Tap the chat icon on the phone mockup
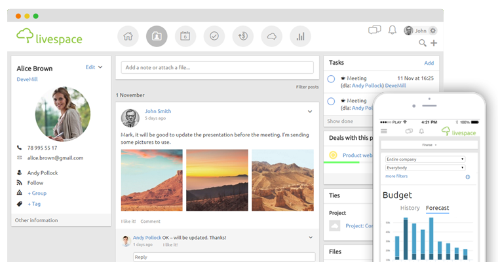This screenshot has height=262, width=498. point(409,131)
